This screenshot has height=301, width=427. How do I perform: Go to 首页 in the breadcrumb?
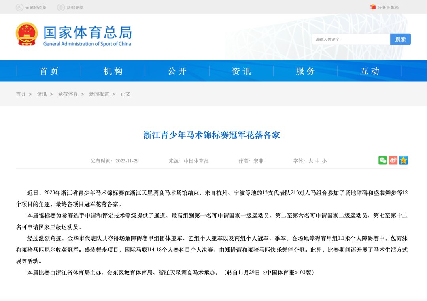click(21, 94)
